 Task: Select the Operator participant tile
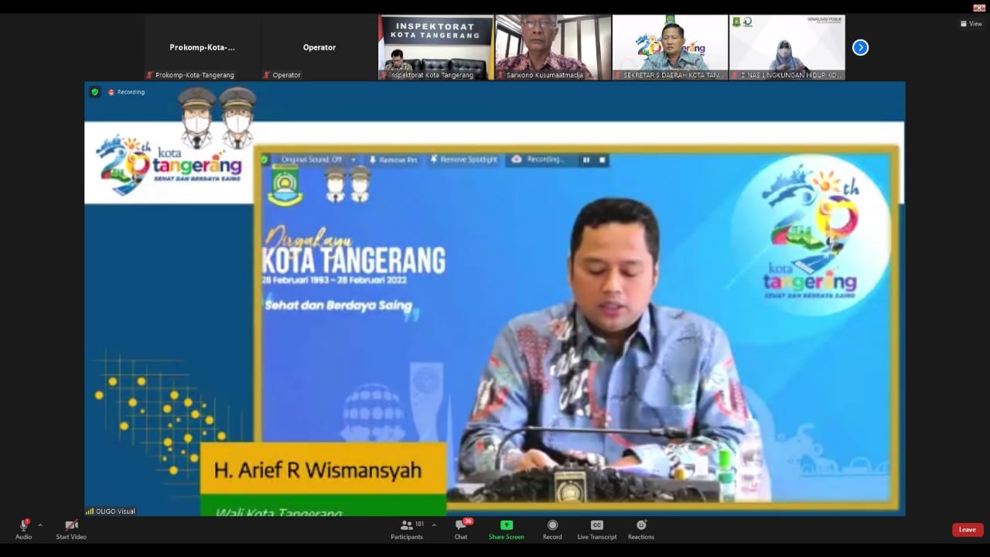pyautogui.click(x=319, y=47)
